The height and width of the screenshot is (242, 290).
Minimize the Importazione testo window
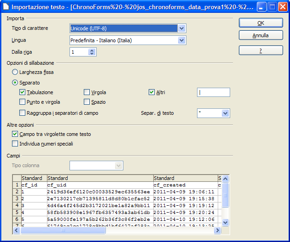(x=261, y=7)
